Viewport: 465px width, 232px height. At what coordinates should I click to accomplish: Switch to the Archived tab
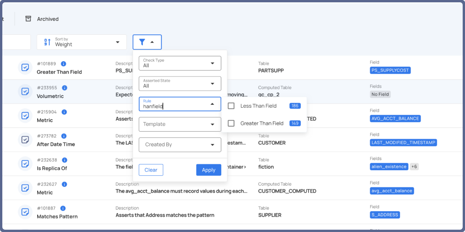click(47, 19)
